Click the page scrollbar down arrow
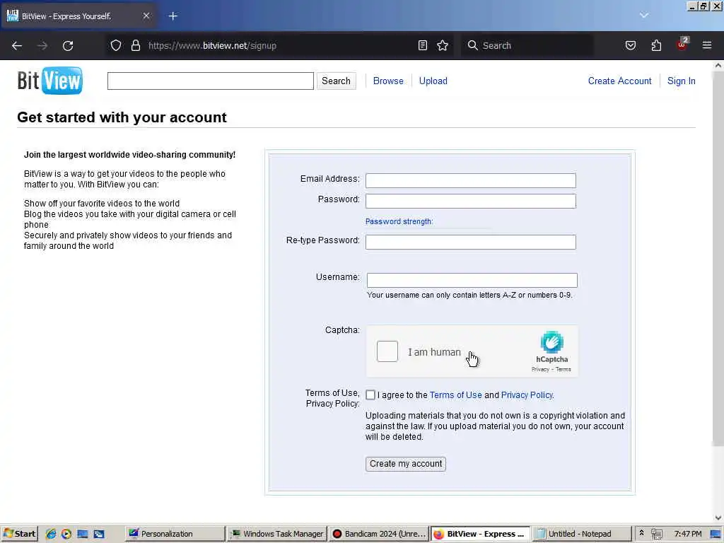Screen dimensions: 724x543 tap(718, 518)
